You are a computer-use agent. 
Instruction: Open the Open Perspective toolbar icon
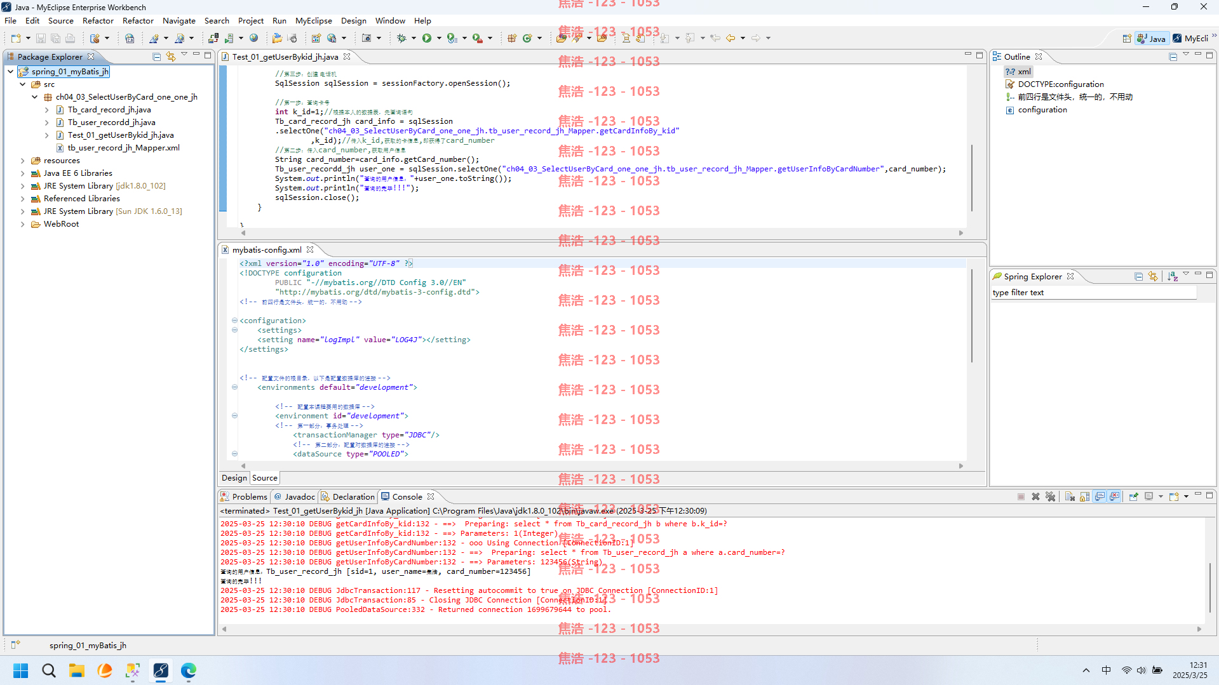1126,38
